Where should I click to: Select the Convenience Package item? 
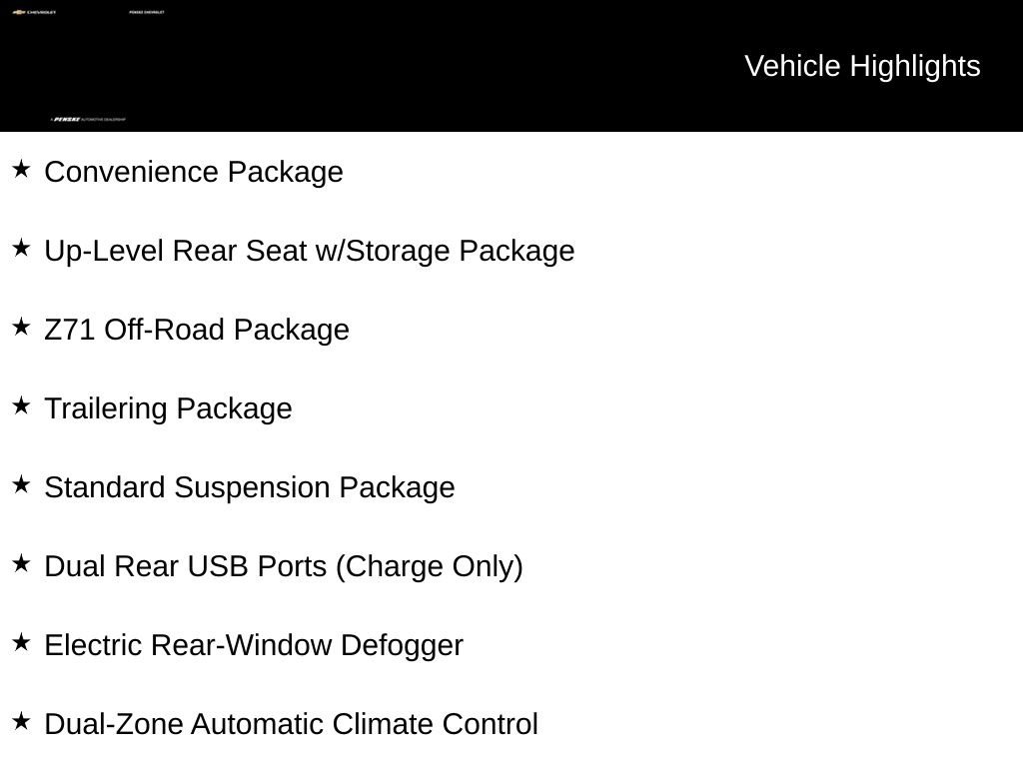(194, 172)
